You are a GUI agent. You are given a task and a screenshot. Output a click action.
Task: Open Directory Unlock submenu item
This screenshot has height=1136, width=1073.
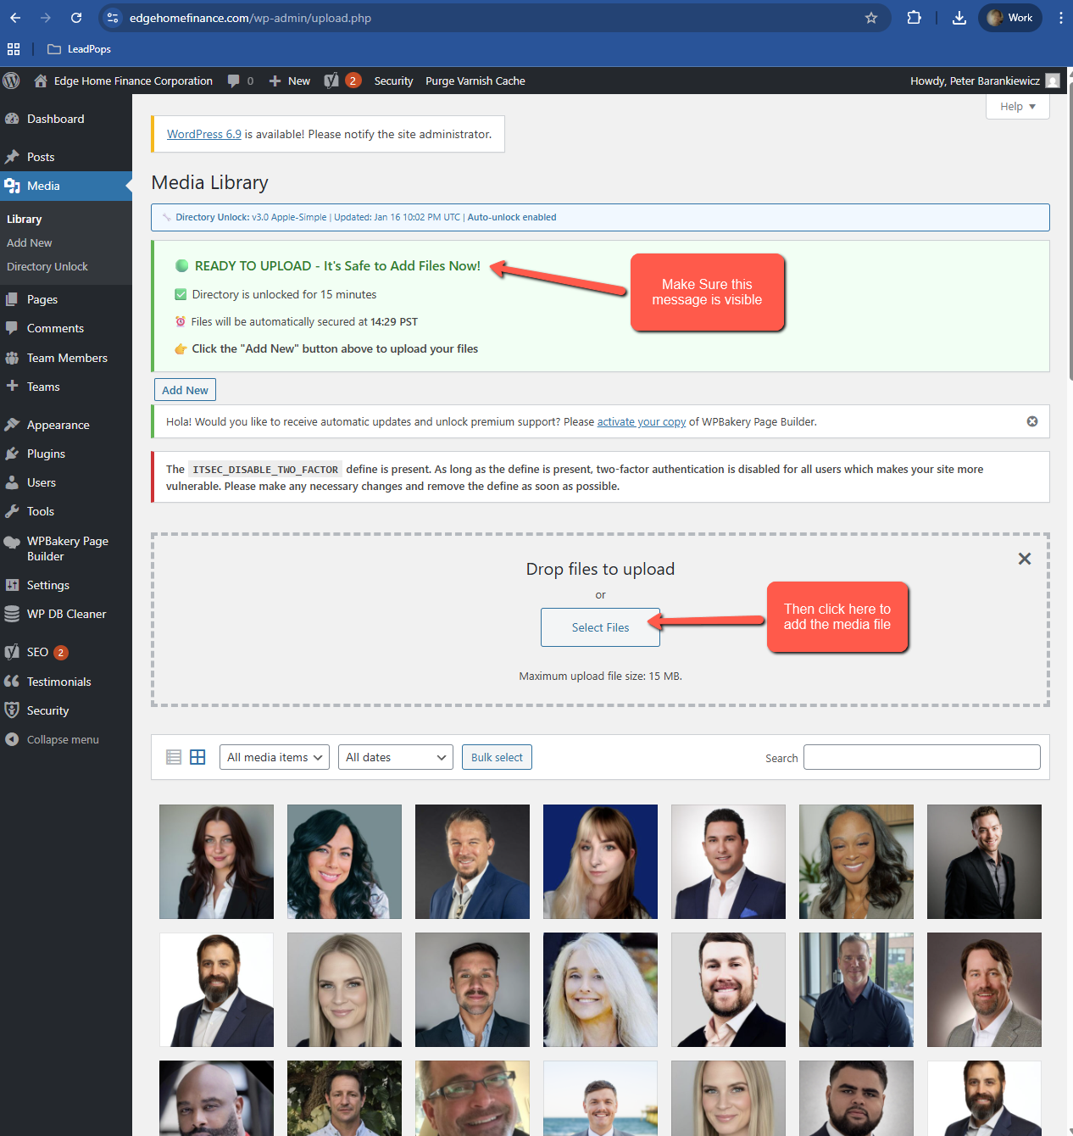coord(47,266)
